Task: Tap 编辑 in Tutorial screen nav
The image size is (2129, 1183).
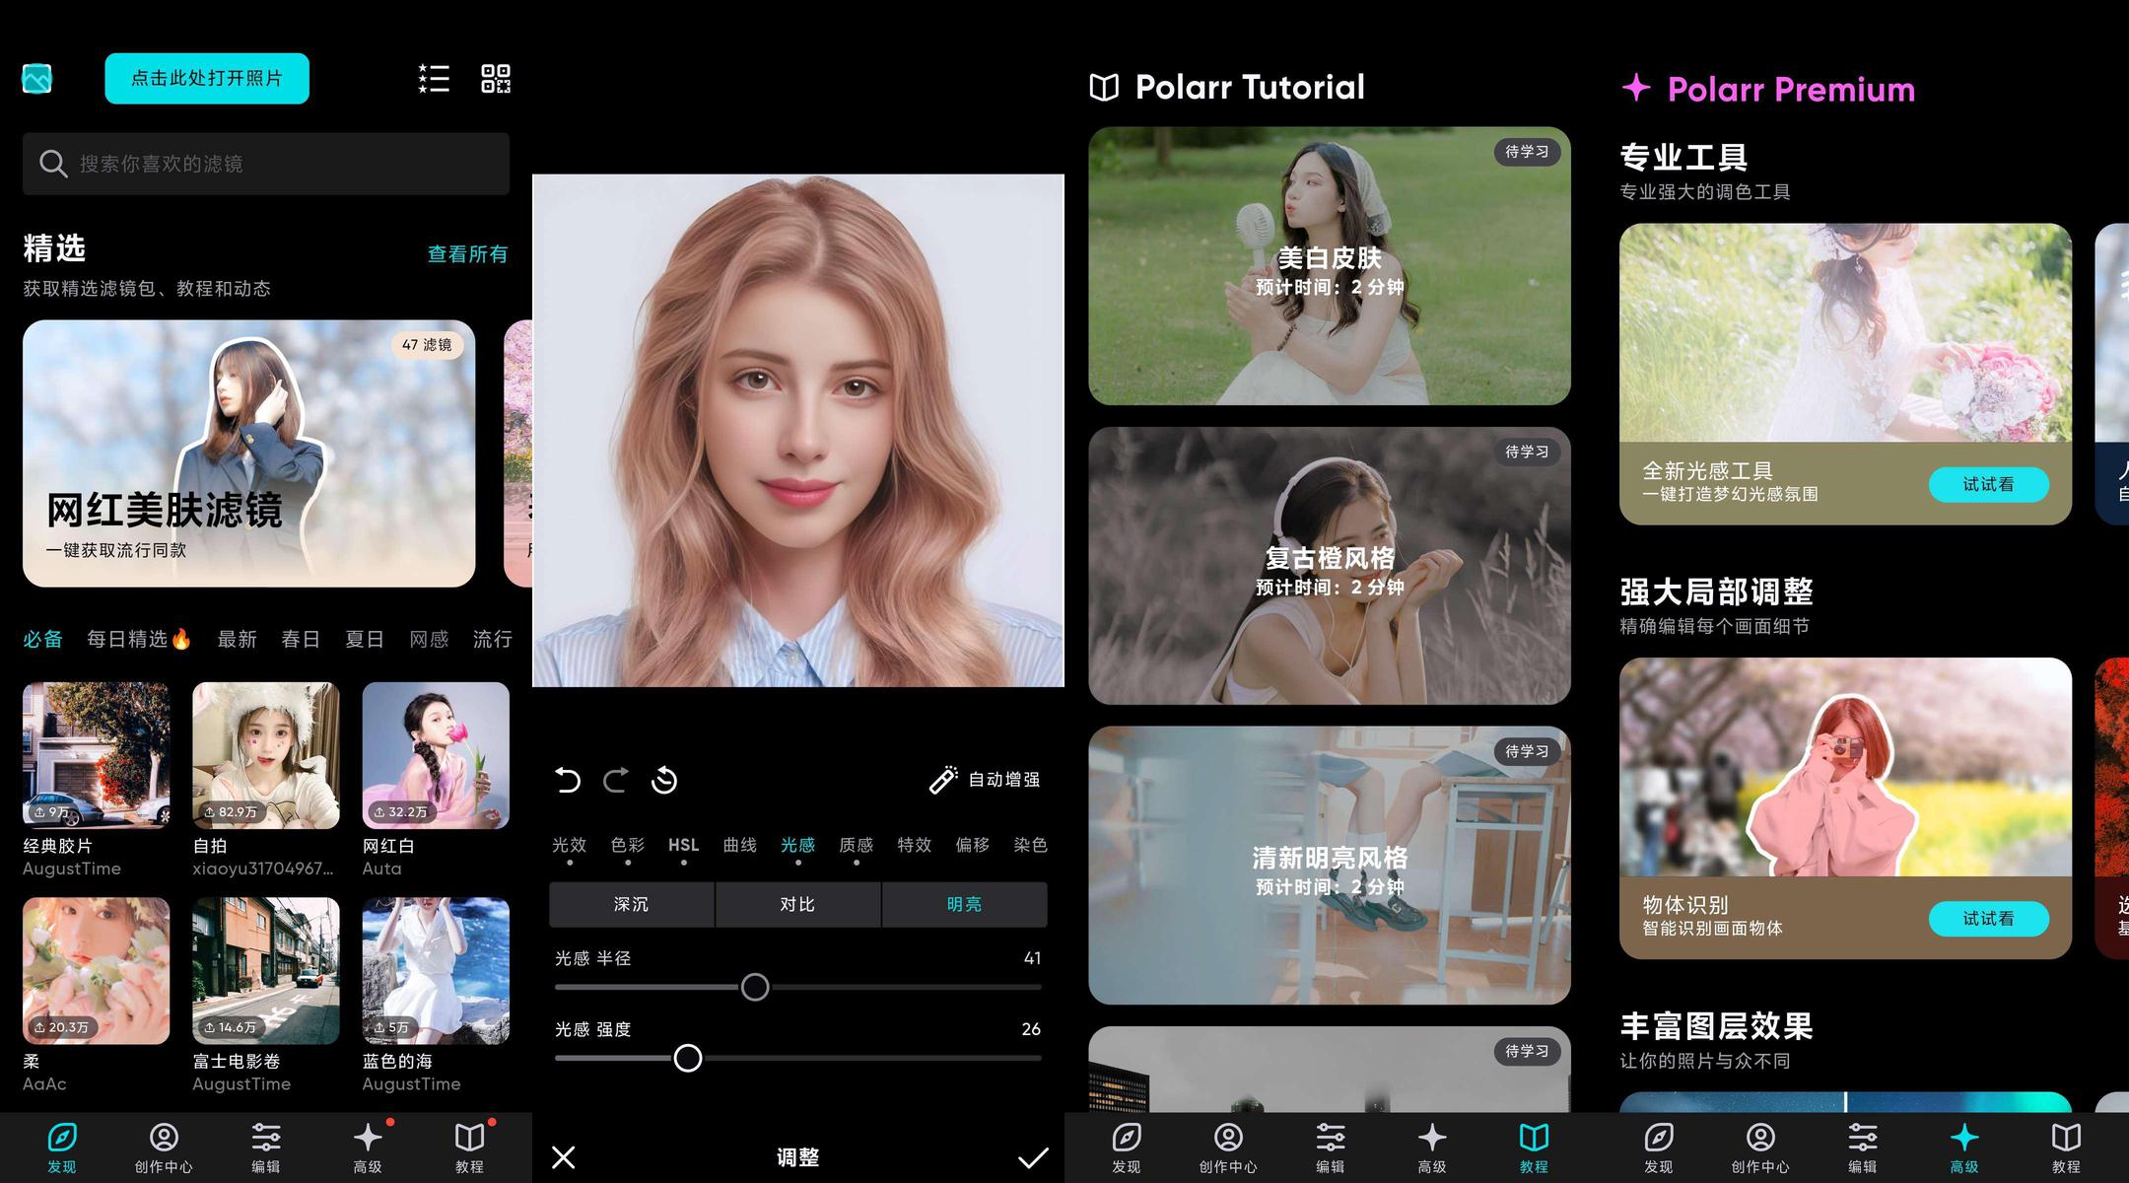Action: point(1331,1148)
